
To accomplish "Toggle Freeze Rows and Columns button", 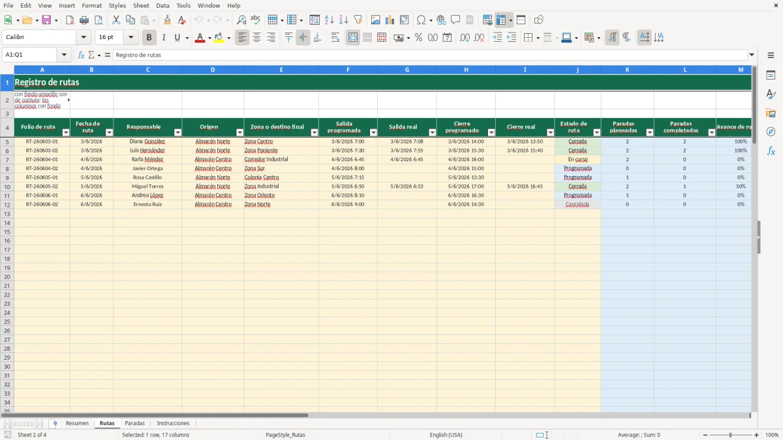I will click(x=501, y=20).
